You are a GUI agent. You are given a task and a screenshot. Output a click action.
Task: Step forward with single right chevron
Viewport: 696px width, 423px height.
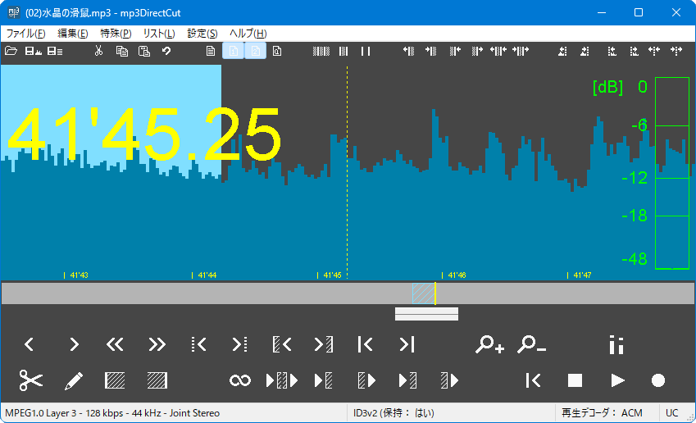click(74, 344)
